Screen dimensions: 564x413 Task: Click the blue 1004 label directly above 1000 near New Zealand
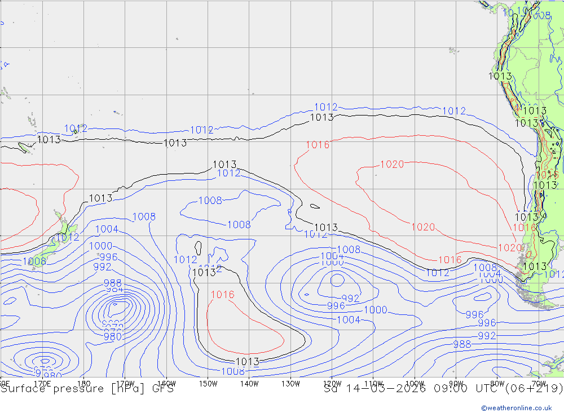(x=107, y=229)
